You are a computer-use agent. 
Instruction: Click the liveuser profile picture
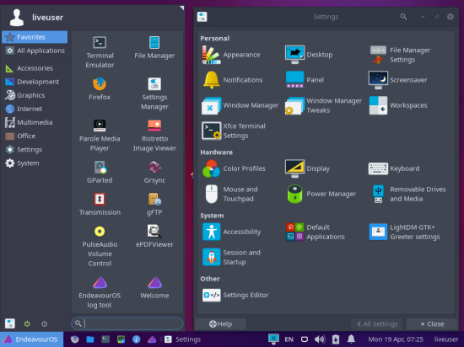click(17, 18)
